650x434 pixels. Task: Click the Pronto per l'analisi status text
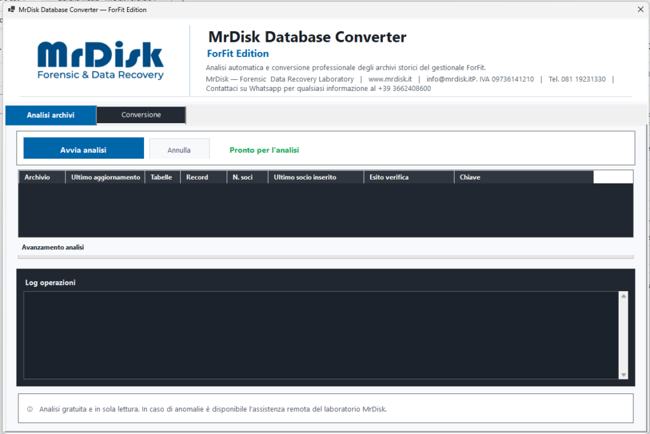(264, 150)
